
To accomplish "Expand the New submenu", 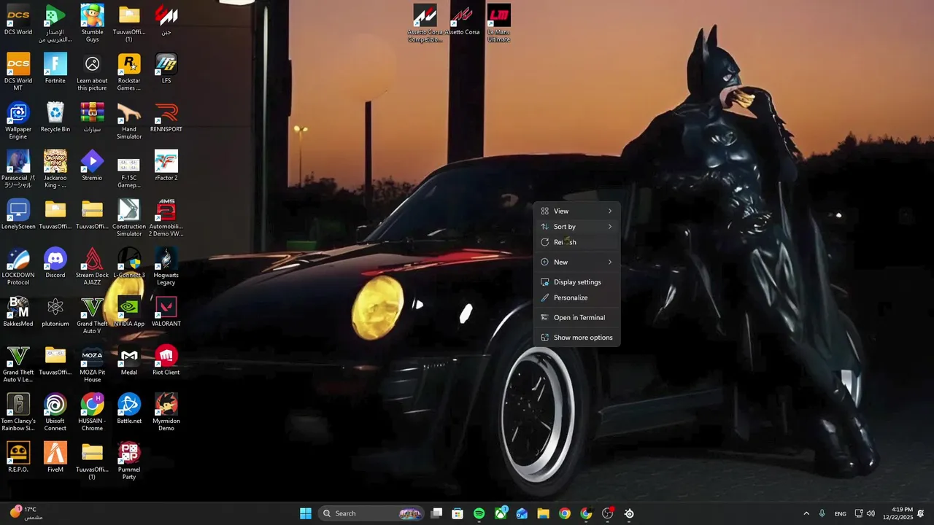I will coord(576,262).
